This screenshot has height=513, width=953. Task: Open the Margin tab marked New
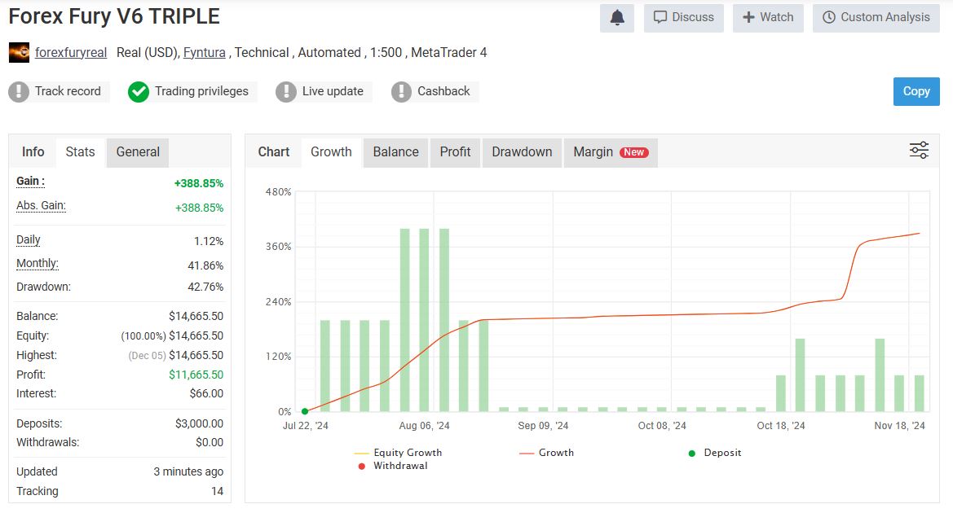point(610,152)
